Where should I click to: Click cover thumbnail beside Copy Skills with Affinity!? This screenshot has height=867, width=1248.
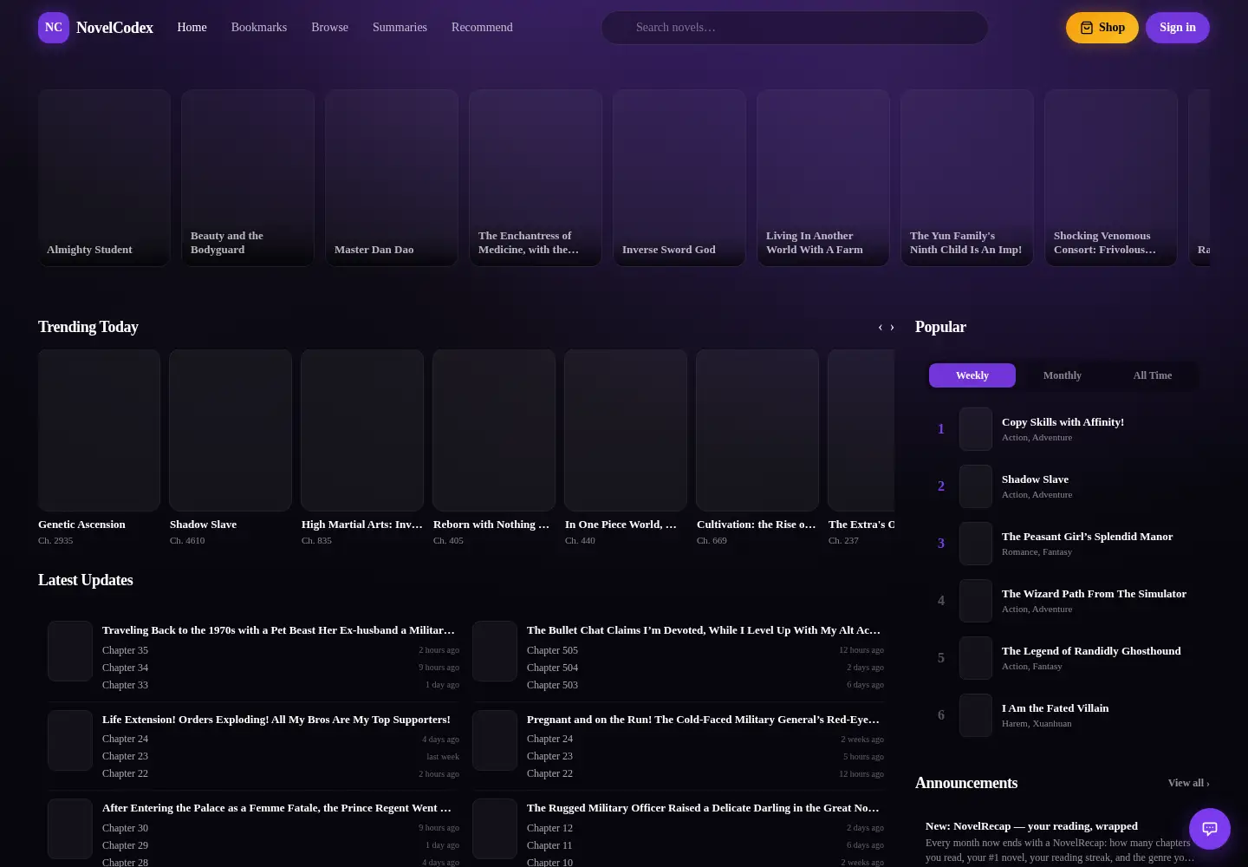coord(976,429)
